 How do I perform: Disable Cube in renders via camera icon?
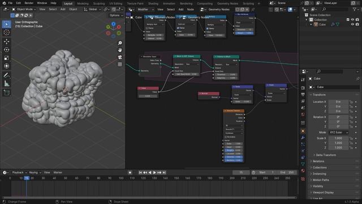tap(357, 24)
